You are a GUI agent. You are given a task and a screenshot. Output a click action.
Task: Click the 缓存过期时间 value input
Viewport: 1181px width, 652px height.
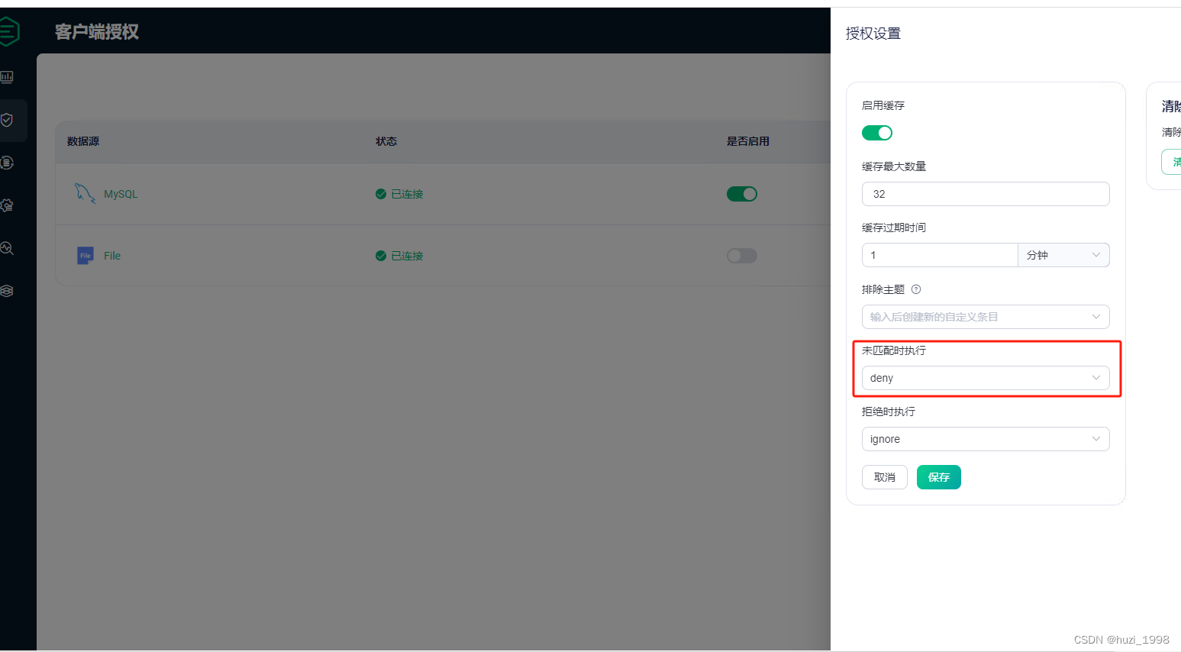[x=940, y=255]
